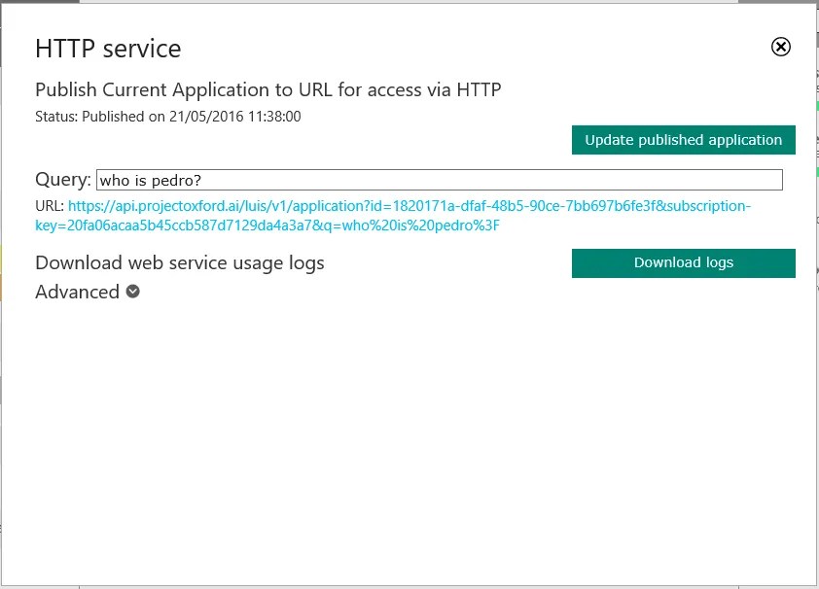Click Update published application button
The width and height of the screenshot is (819, 589).
click(683, 140)
